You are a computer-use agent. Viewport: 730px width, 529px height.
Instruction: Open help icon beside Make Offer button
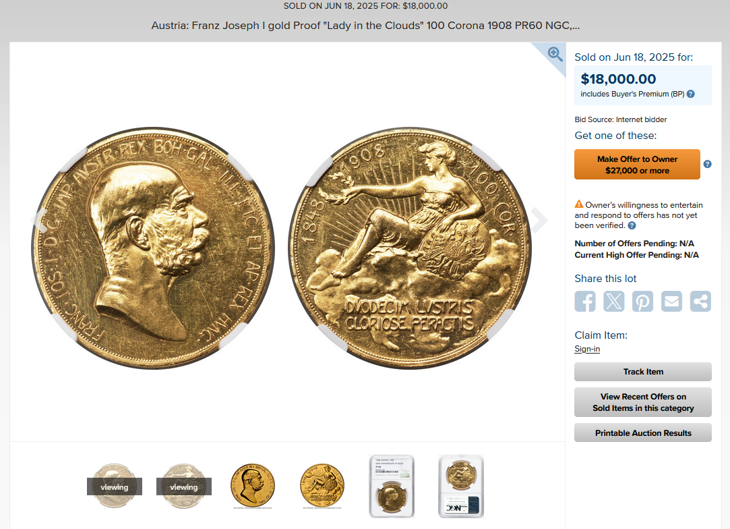point(707,164)
